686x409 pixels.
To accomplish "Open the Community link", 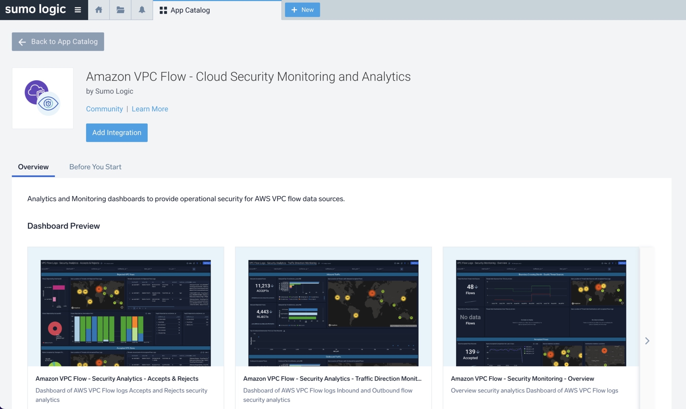I will tap(104, 109).
